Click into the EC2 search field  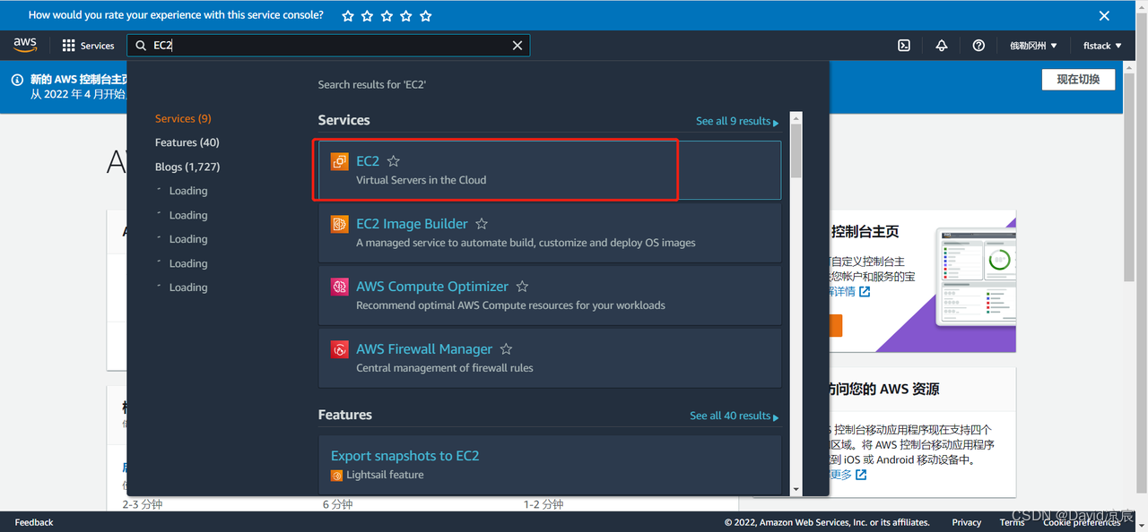tap(328, 46)
